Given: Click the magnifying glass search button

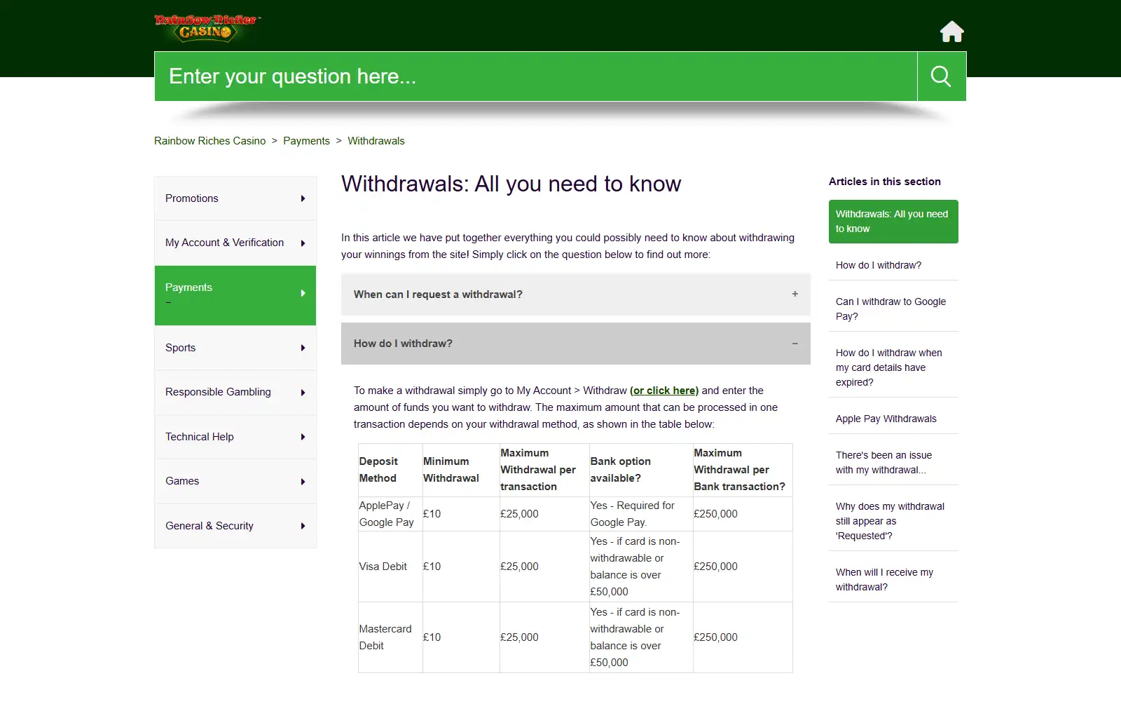Looking at the screenshot, I should [x=941, y=76].
